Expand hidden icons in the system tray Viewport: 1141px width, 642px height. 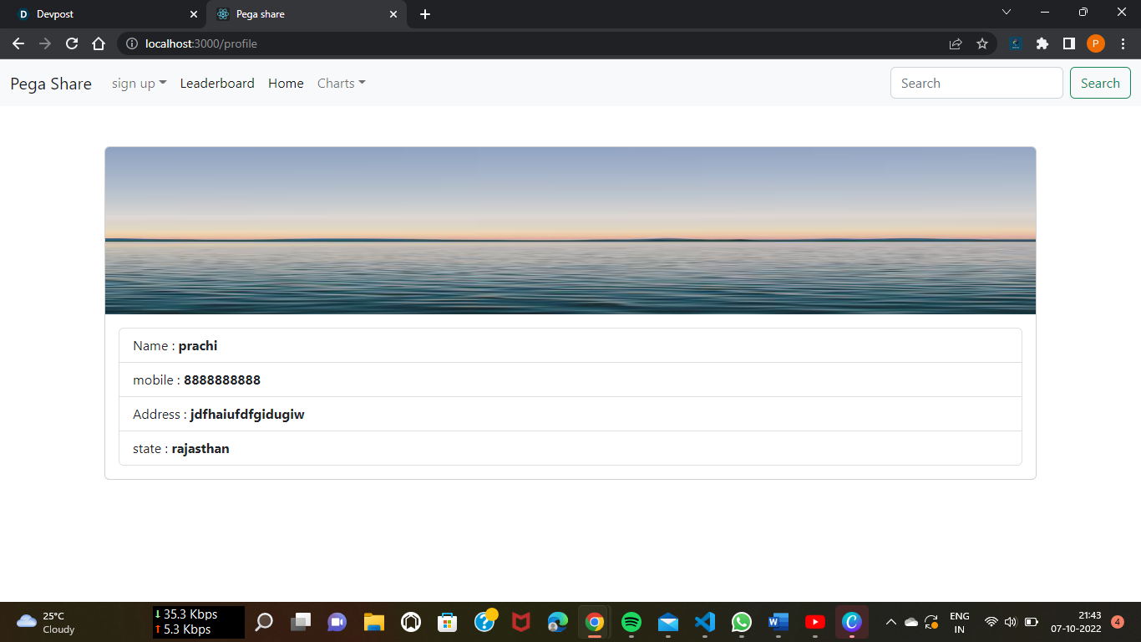(x=890, y=622)
